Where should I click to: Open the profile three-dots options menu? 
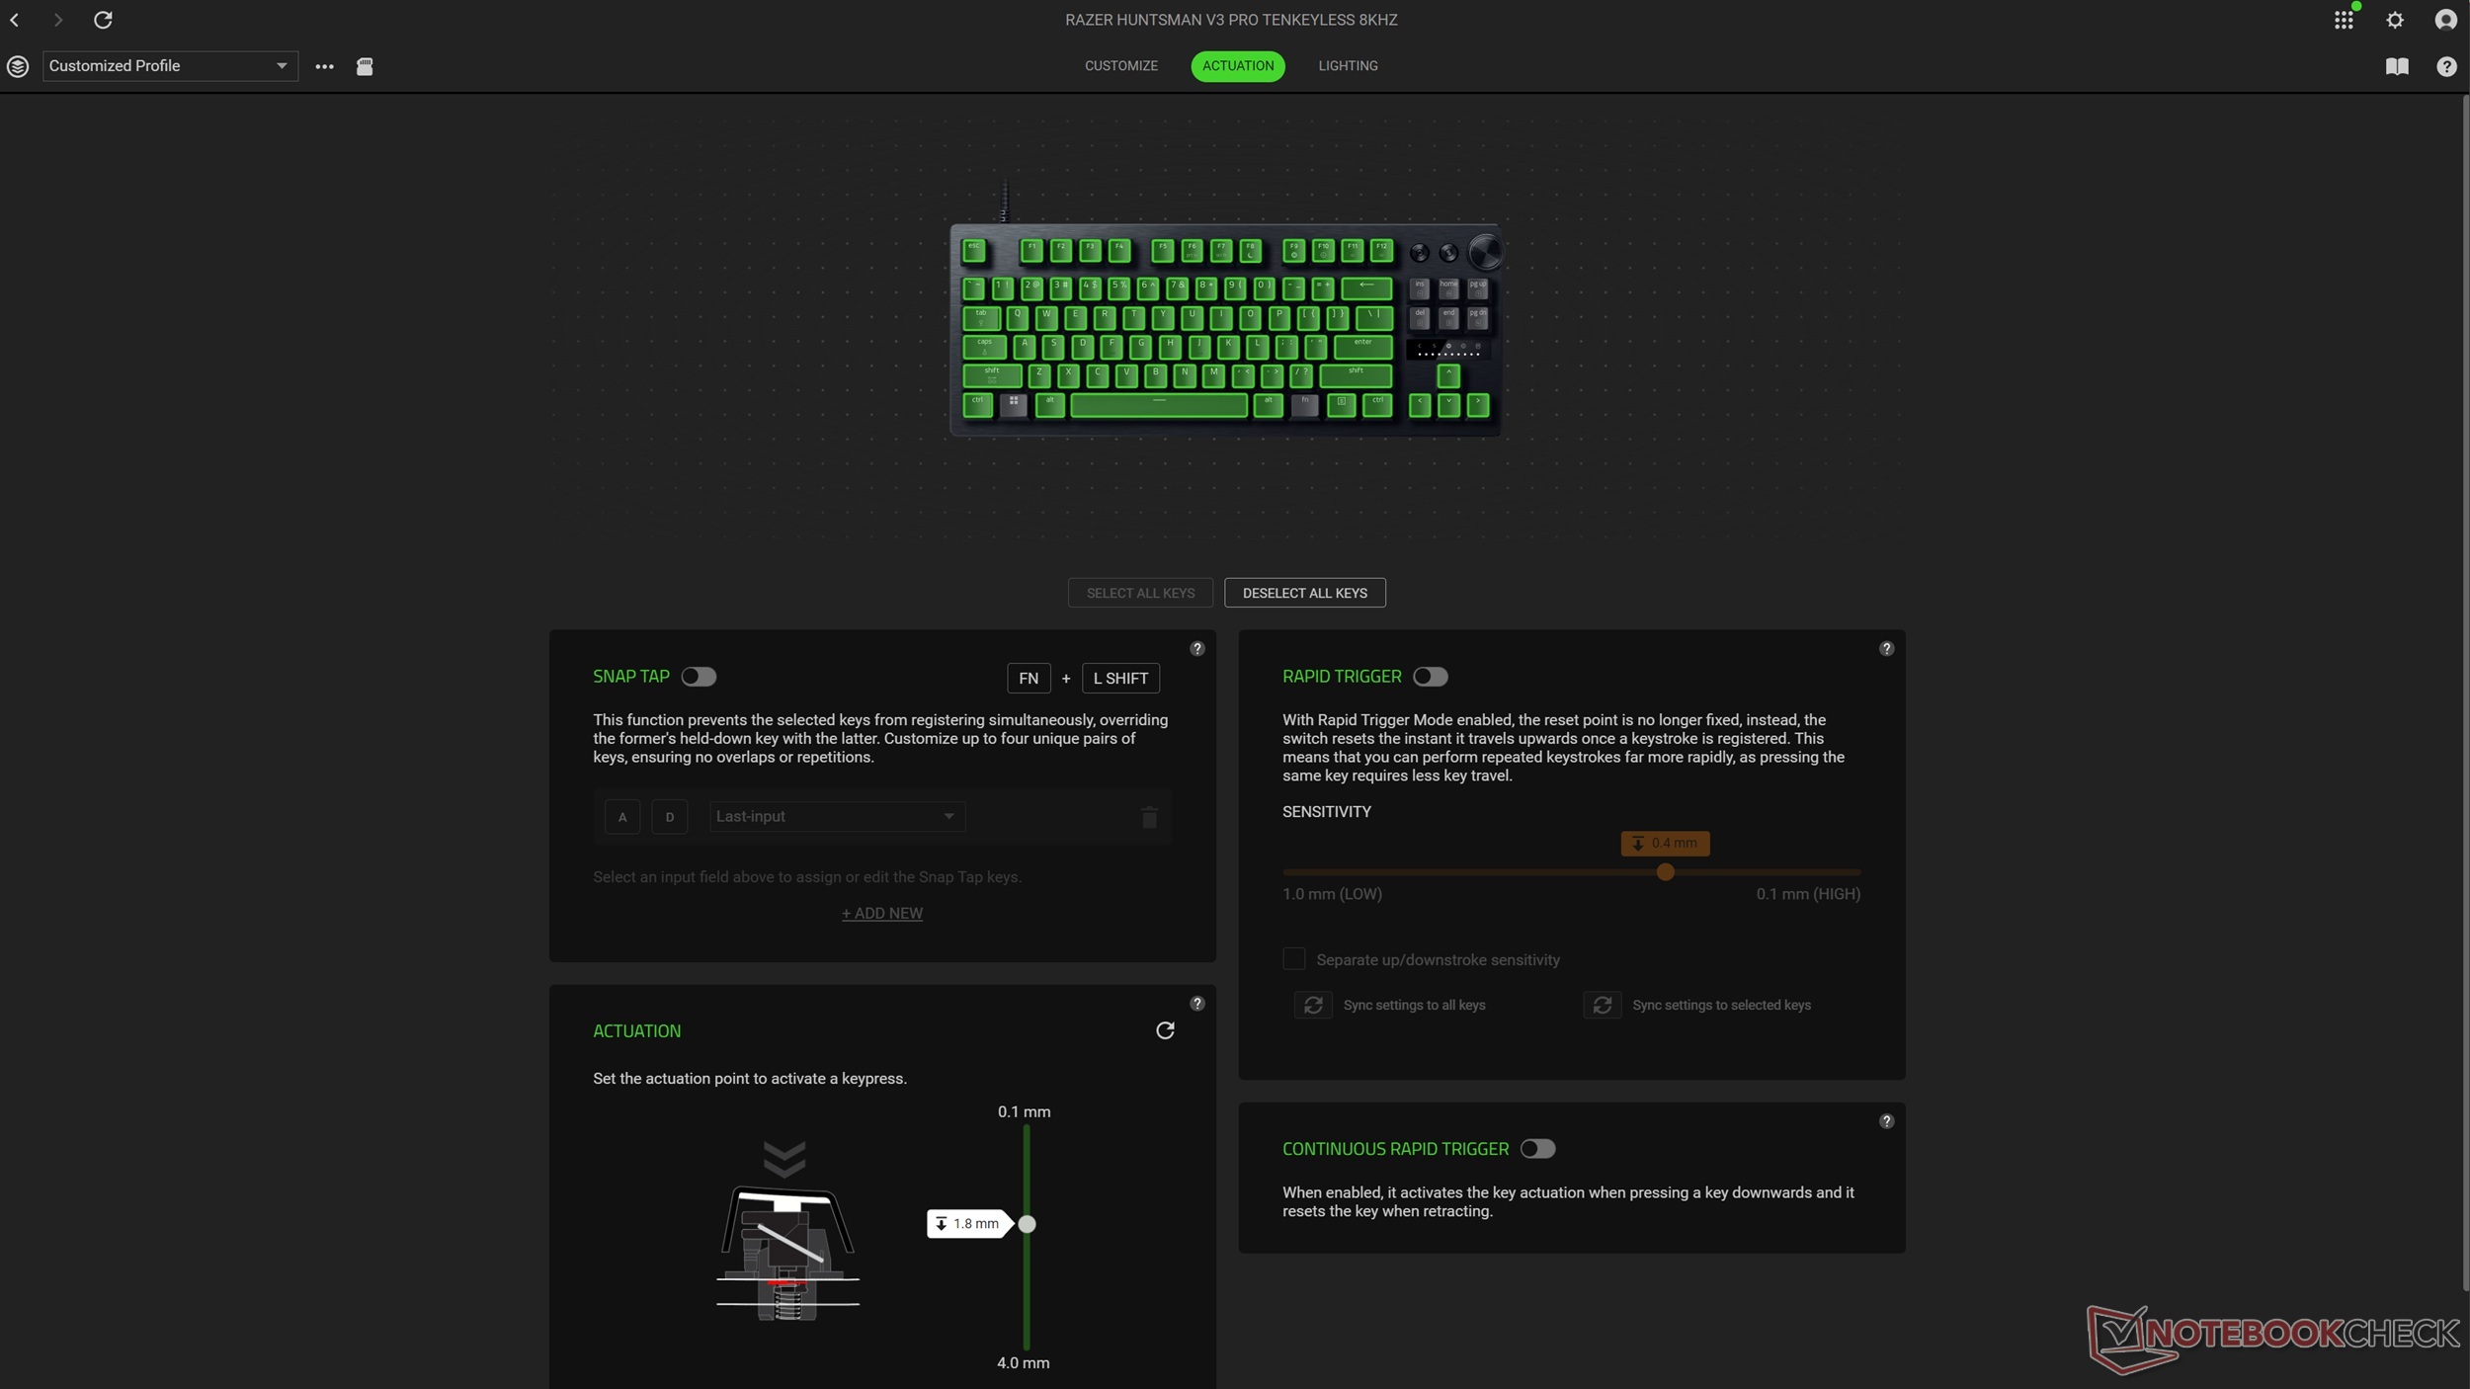[324, 66]
